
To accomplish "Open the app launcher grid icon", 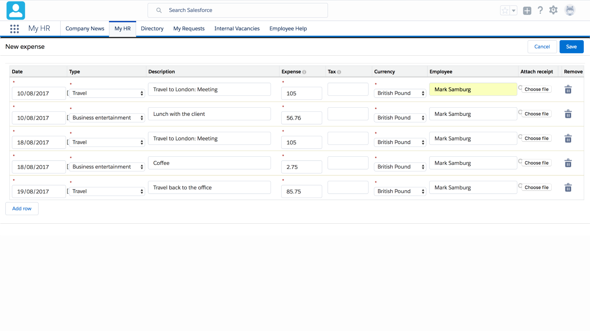I will pos(14,29).
